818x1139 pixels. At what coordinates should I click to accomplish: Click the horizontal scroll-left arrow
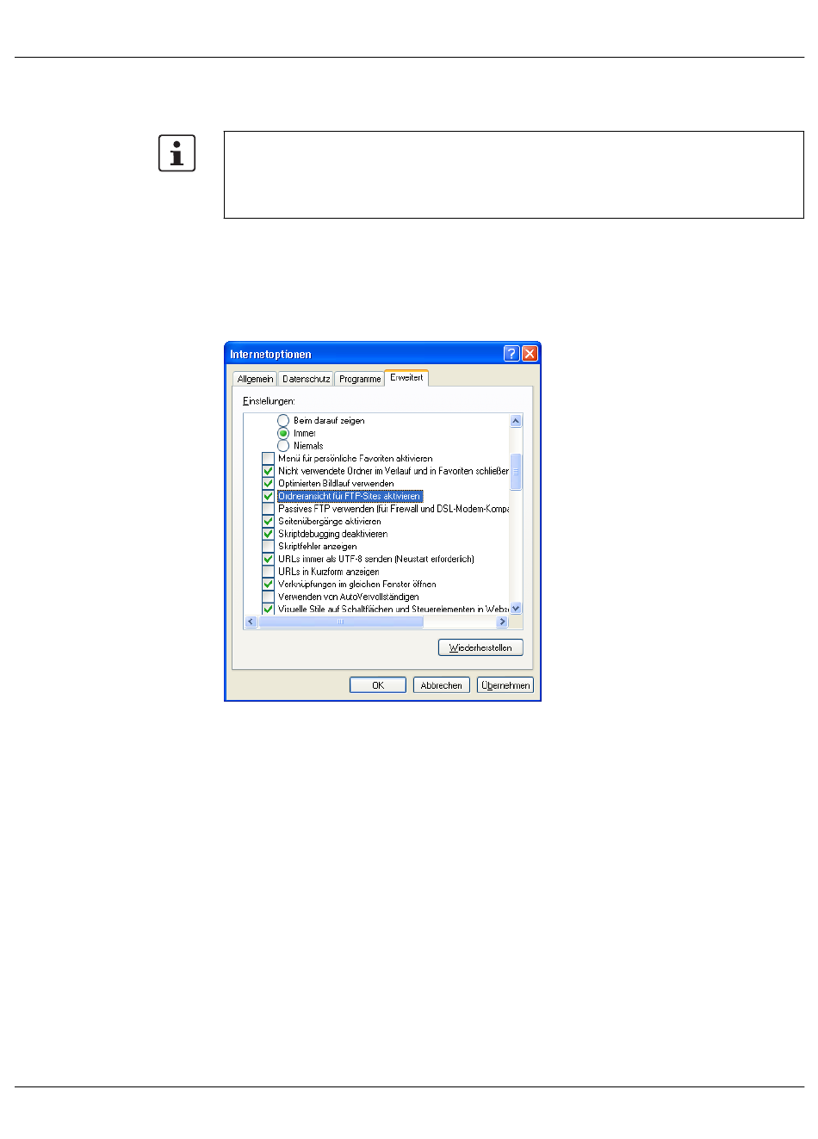[x=251, y=622]
